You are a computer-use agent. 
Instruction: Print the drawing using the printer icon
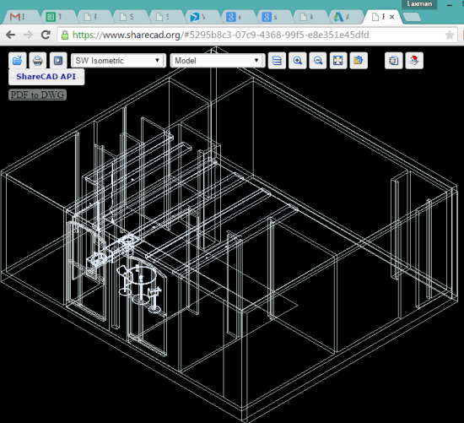(38, 61)
